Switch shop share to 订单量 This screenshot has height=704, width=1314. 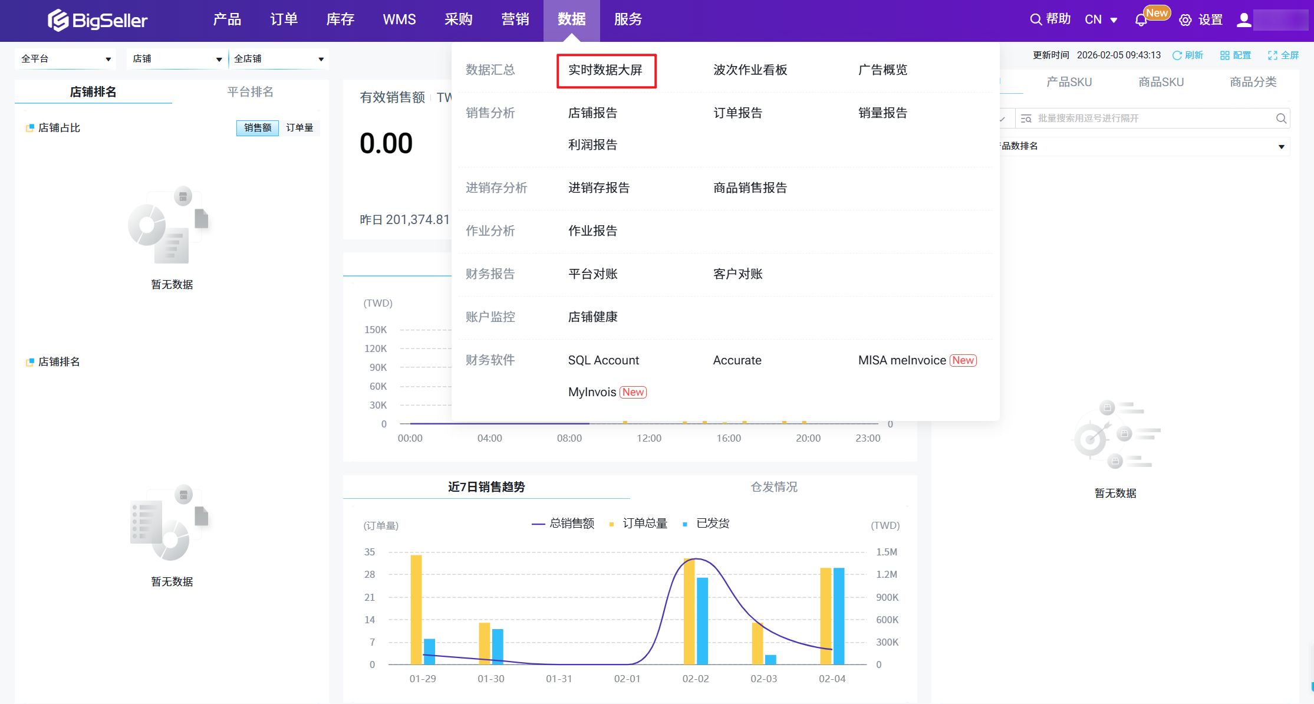coord(299,128)
